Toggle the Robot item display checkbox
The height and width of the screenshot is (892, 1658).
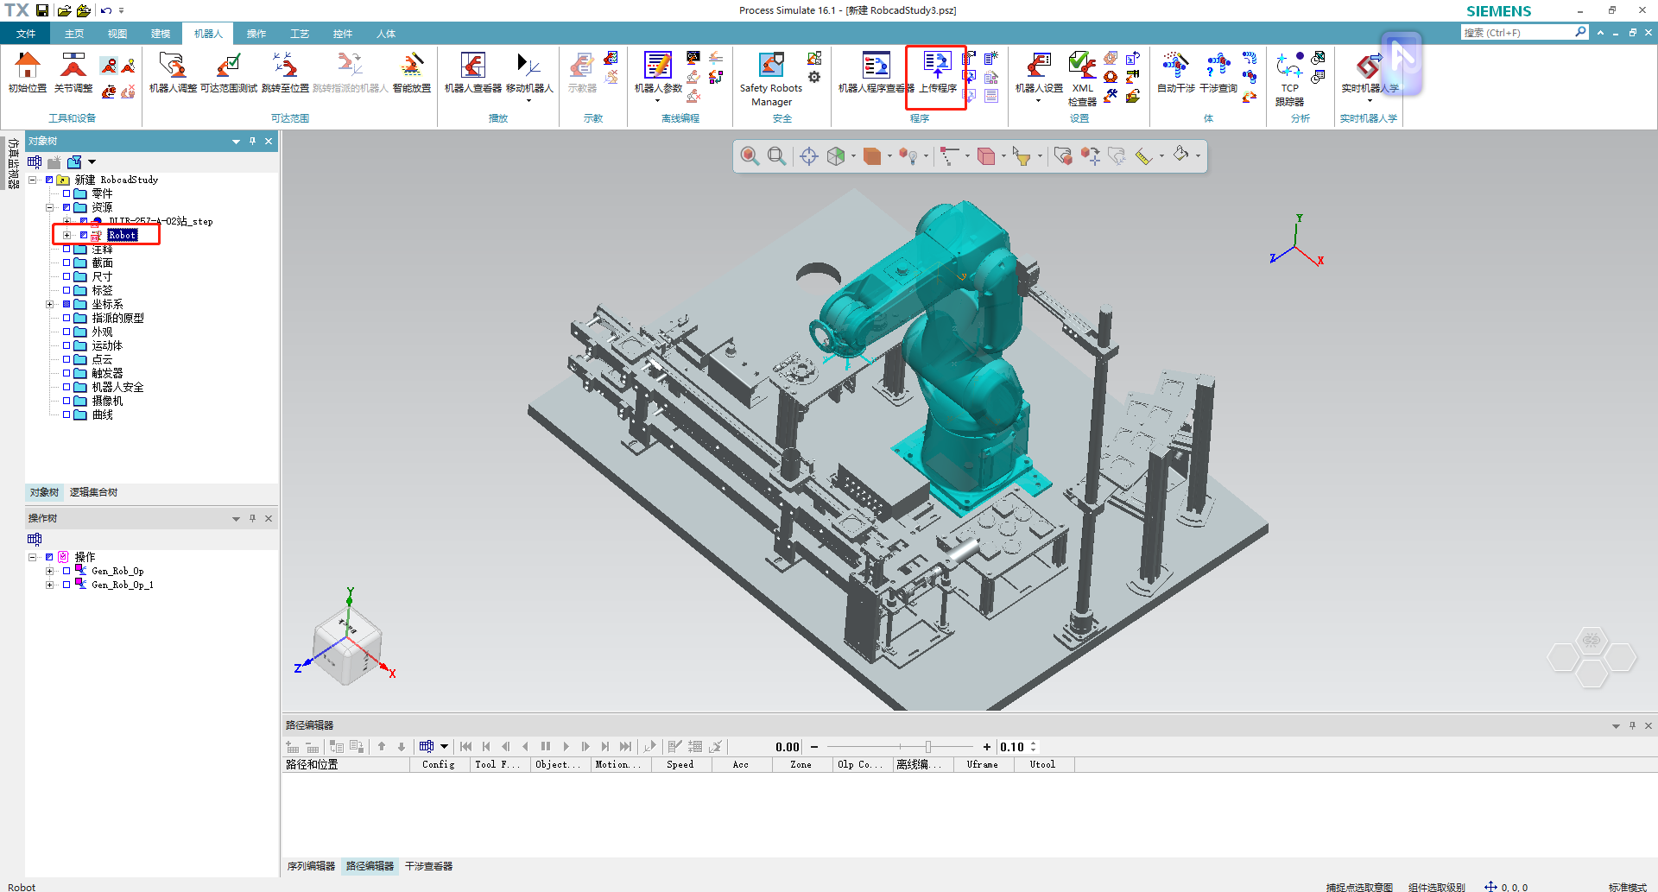click(84, 235)
